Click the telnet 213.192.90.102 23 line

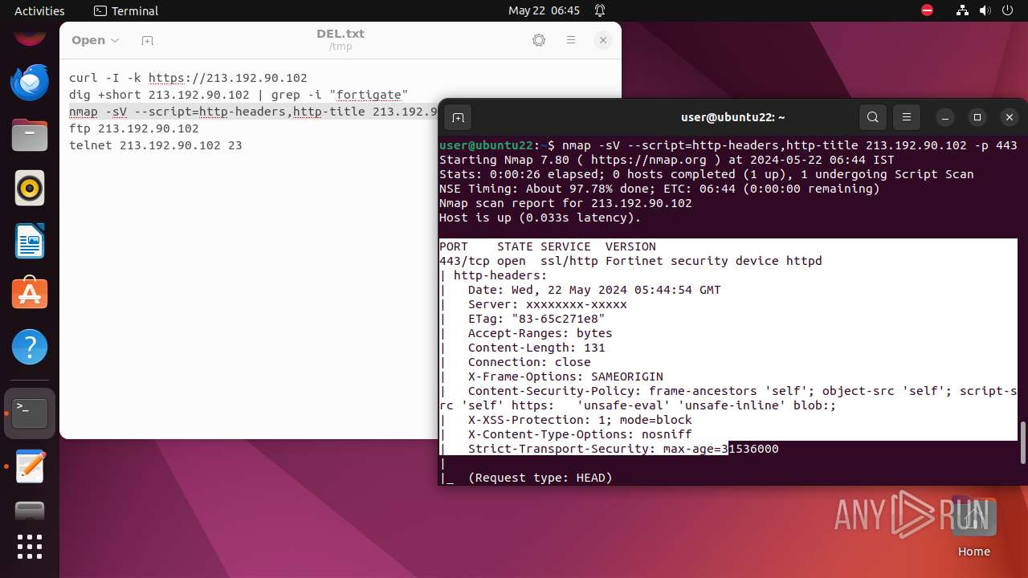(x=155, y=145)
